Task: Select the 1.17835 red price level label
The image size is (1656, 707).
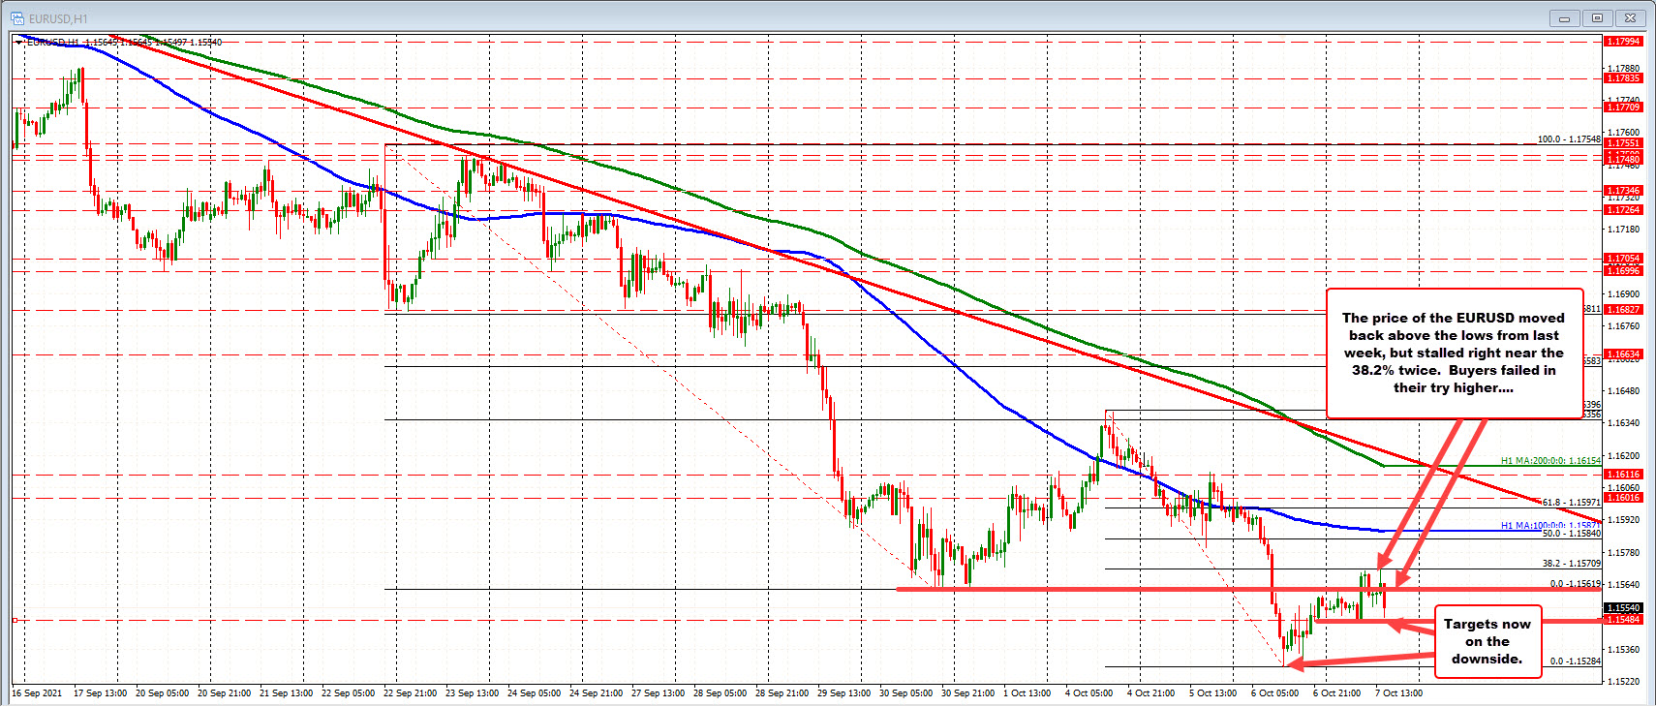Action: click(1623, 78)
